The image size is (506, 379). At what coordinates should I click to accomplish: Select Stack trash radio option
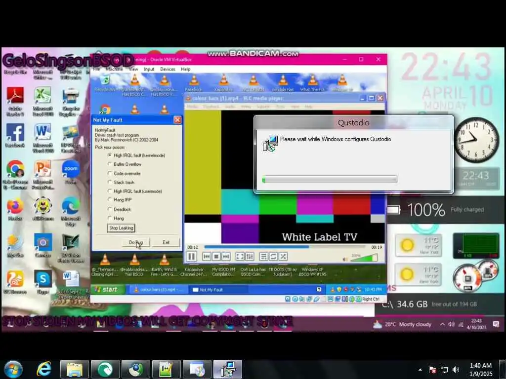pos(121,183)
